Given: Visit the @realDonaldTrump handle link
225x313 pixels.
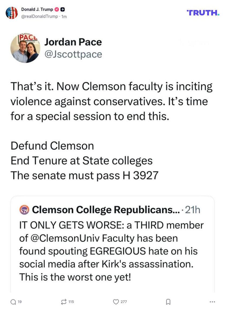Looking at the screenshot, I should tap(39, 17).
